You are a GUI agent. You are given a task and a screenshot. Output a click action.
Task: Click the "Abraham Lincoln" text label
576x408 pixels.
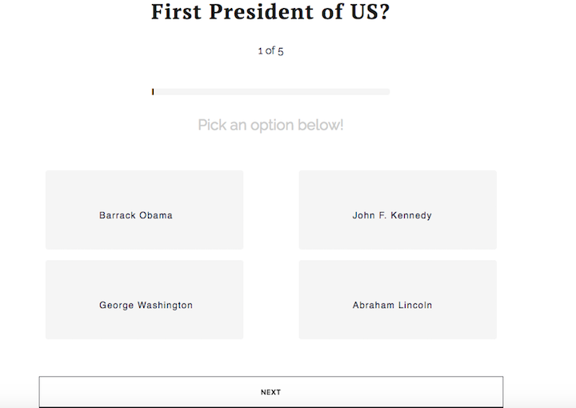pos(392,305)
